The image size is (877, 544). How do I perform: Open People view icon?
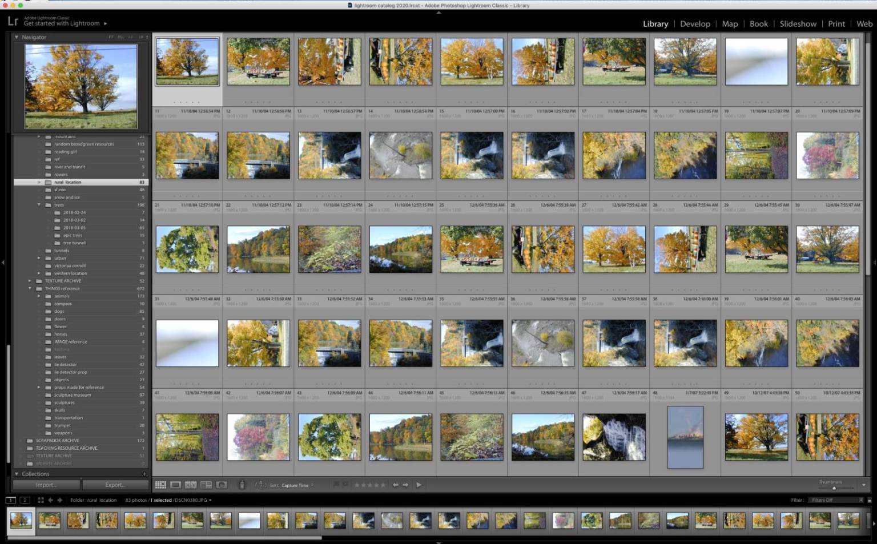coord(222,485)
